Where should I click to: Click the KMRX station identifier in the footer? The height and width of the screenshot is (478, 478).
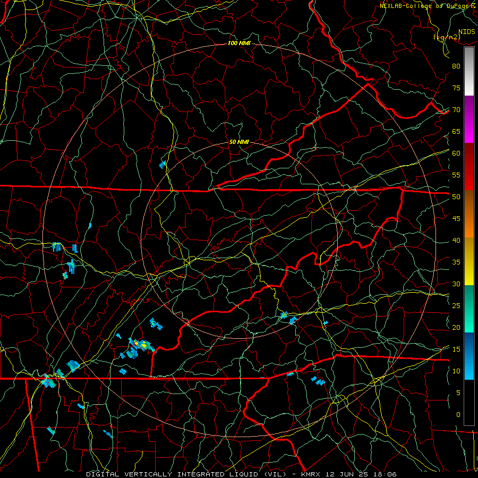click(312, 474)
